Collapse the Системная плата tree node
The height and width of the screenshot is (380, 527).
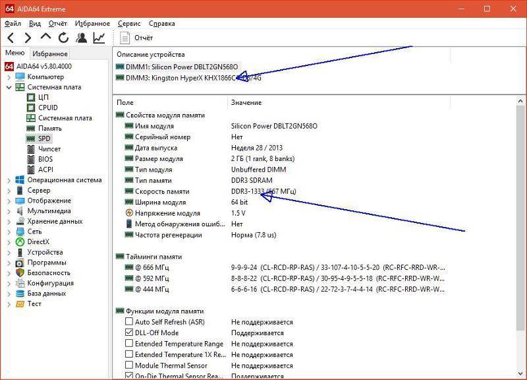tap(9, 87)
